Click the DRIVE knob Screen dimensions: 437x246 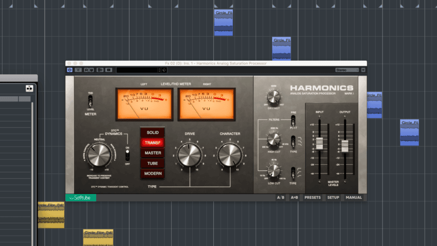(x=190, y=155)
